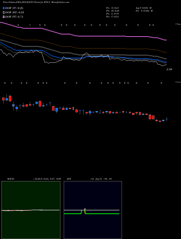Click the 'Pre V: 0.934 M' value
181x239 pixels.
click(144, 11)
